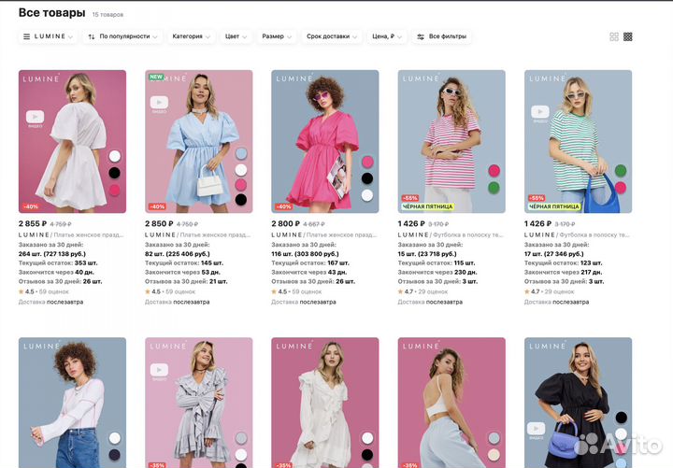Click the sliders icon in All filters
673x468 pixels.
[x=421, y=36]
